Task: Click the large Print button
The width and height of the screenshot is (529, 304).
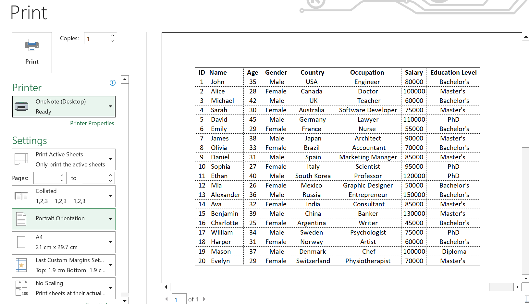Action: [32, 53]
